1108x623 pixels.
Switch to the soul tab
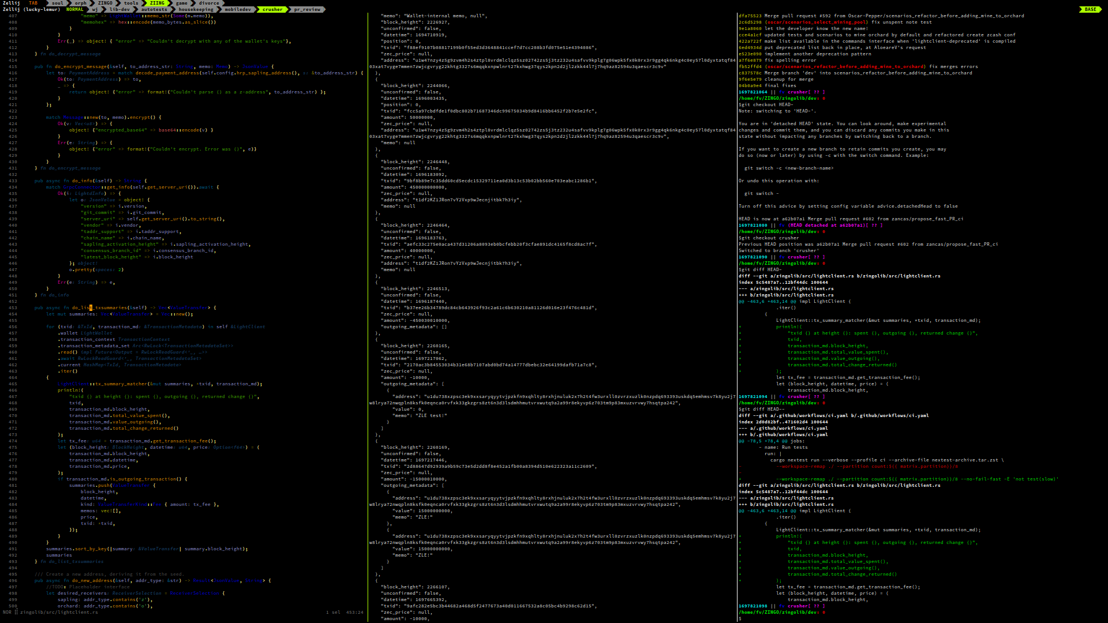(58, 2)
